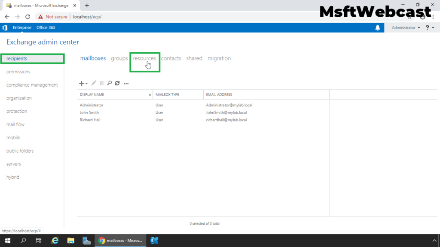Open the new mailbox dropdown arrow
Screen dimensions: 440x247
click(86, 84)
